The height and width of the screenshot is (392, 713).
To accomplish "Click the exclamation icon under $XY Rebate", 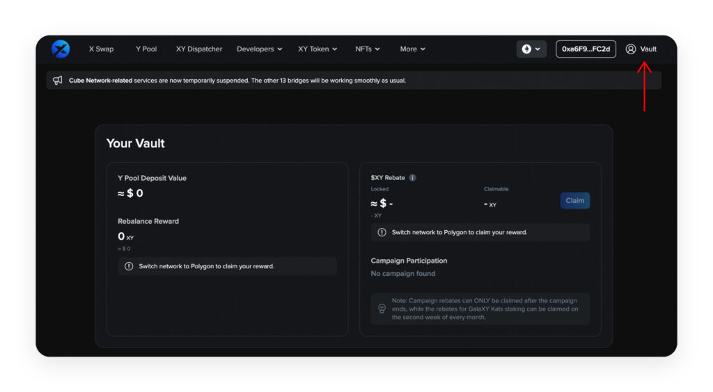I will (x=382, y=232).
